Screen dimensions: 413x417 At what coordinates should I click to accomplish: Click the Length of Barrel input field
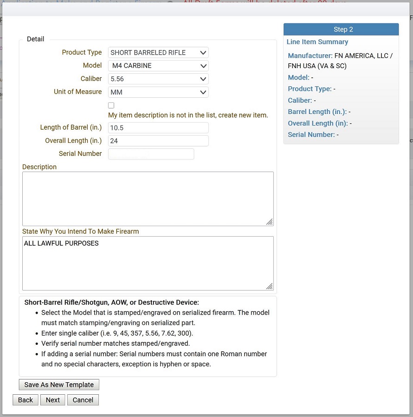coord(158,128)
